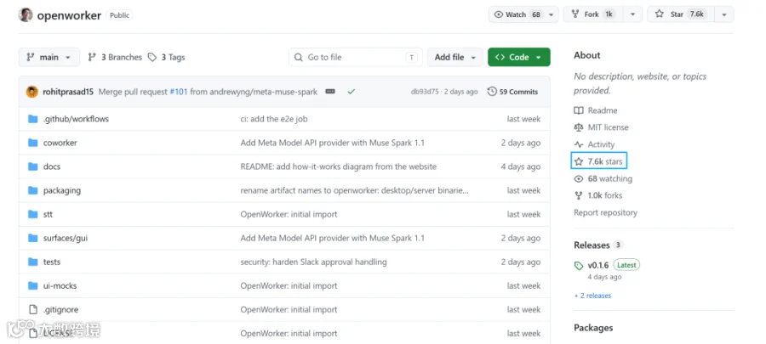
Task: Star the repository with the Star button
Action: click(681, 14)
